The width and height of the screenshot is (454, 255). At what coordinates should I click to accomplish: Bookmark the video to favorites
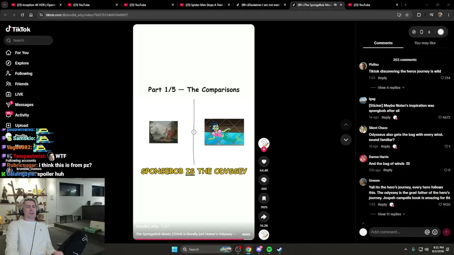[264, 198]
